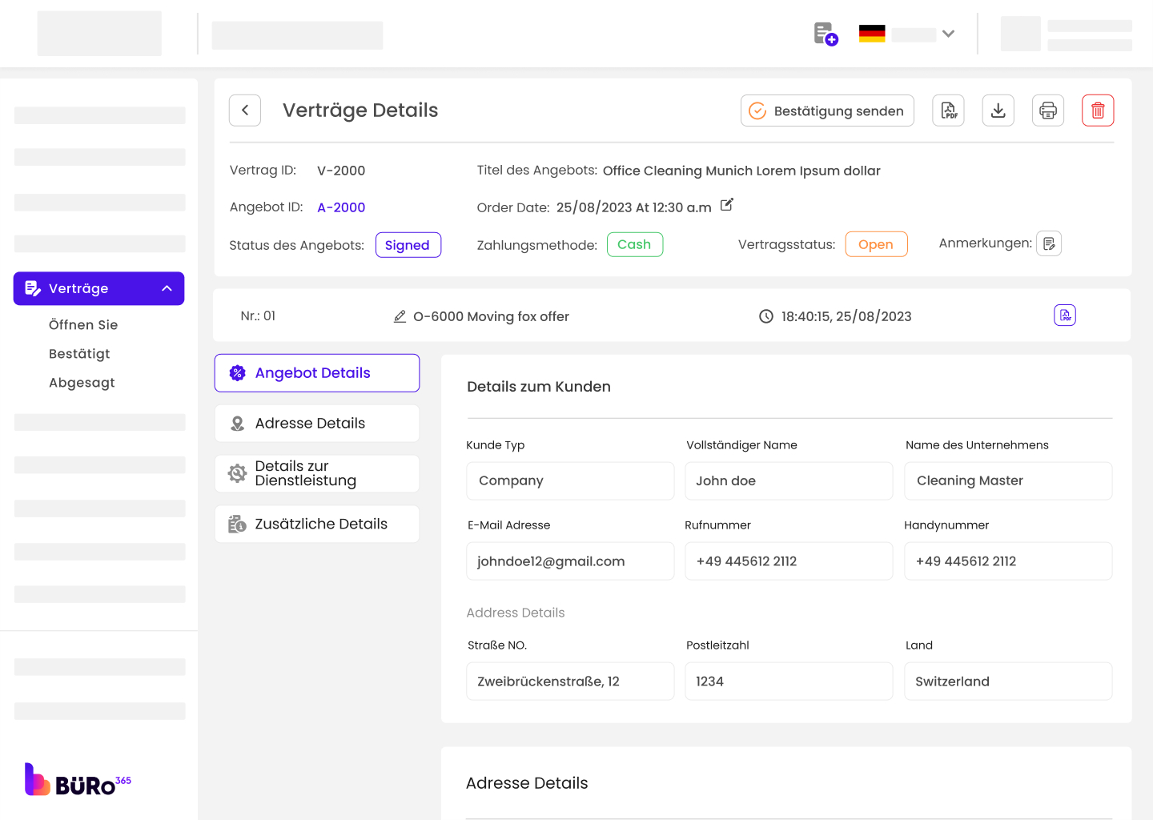Select the Adresse Details tab
1153x820 pixels.
tap(317, 424)
